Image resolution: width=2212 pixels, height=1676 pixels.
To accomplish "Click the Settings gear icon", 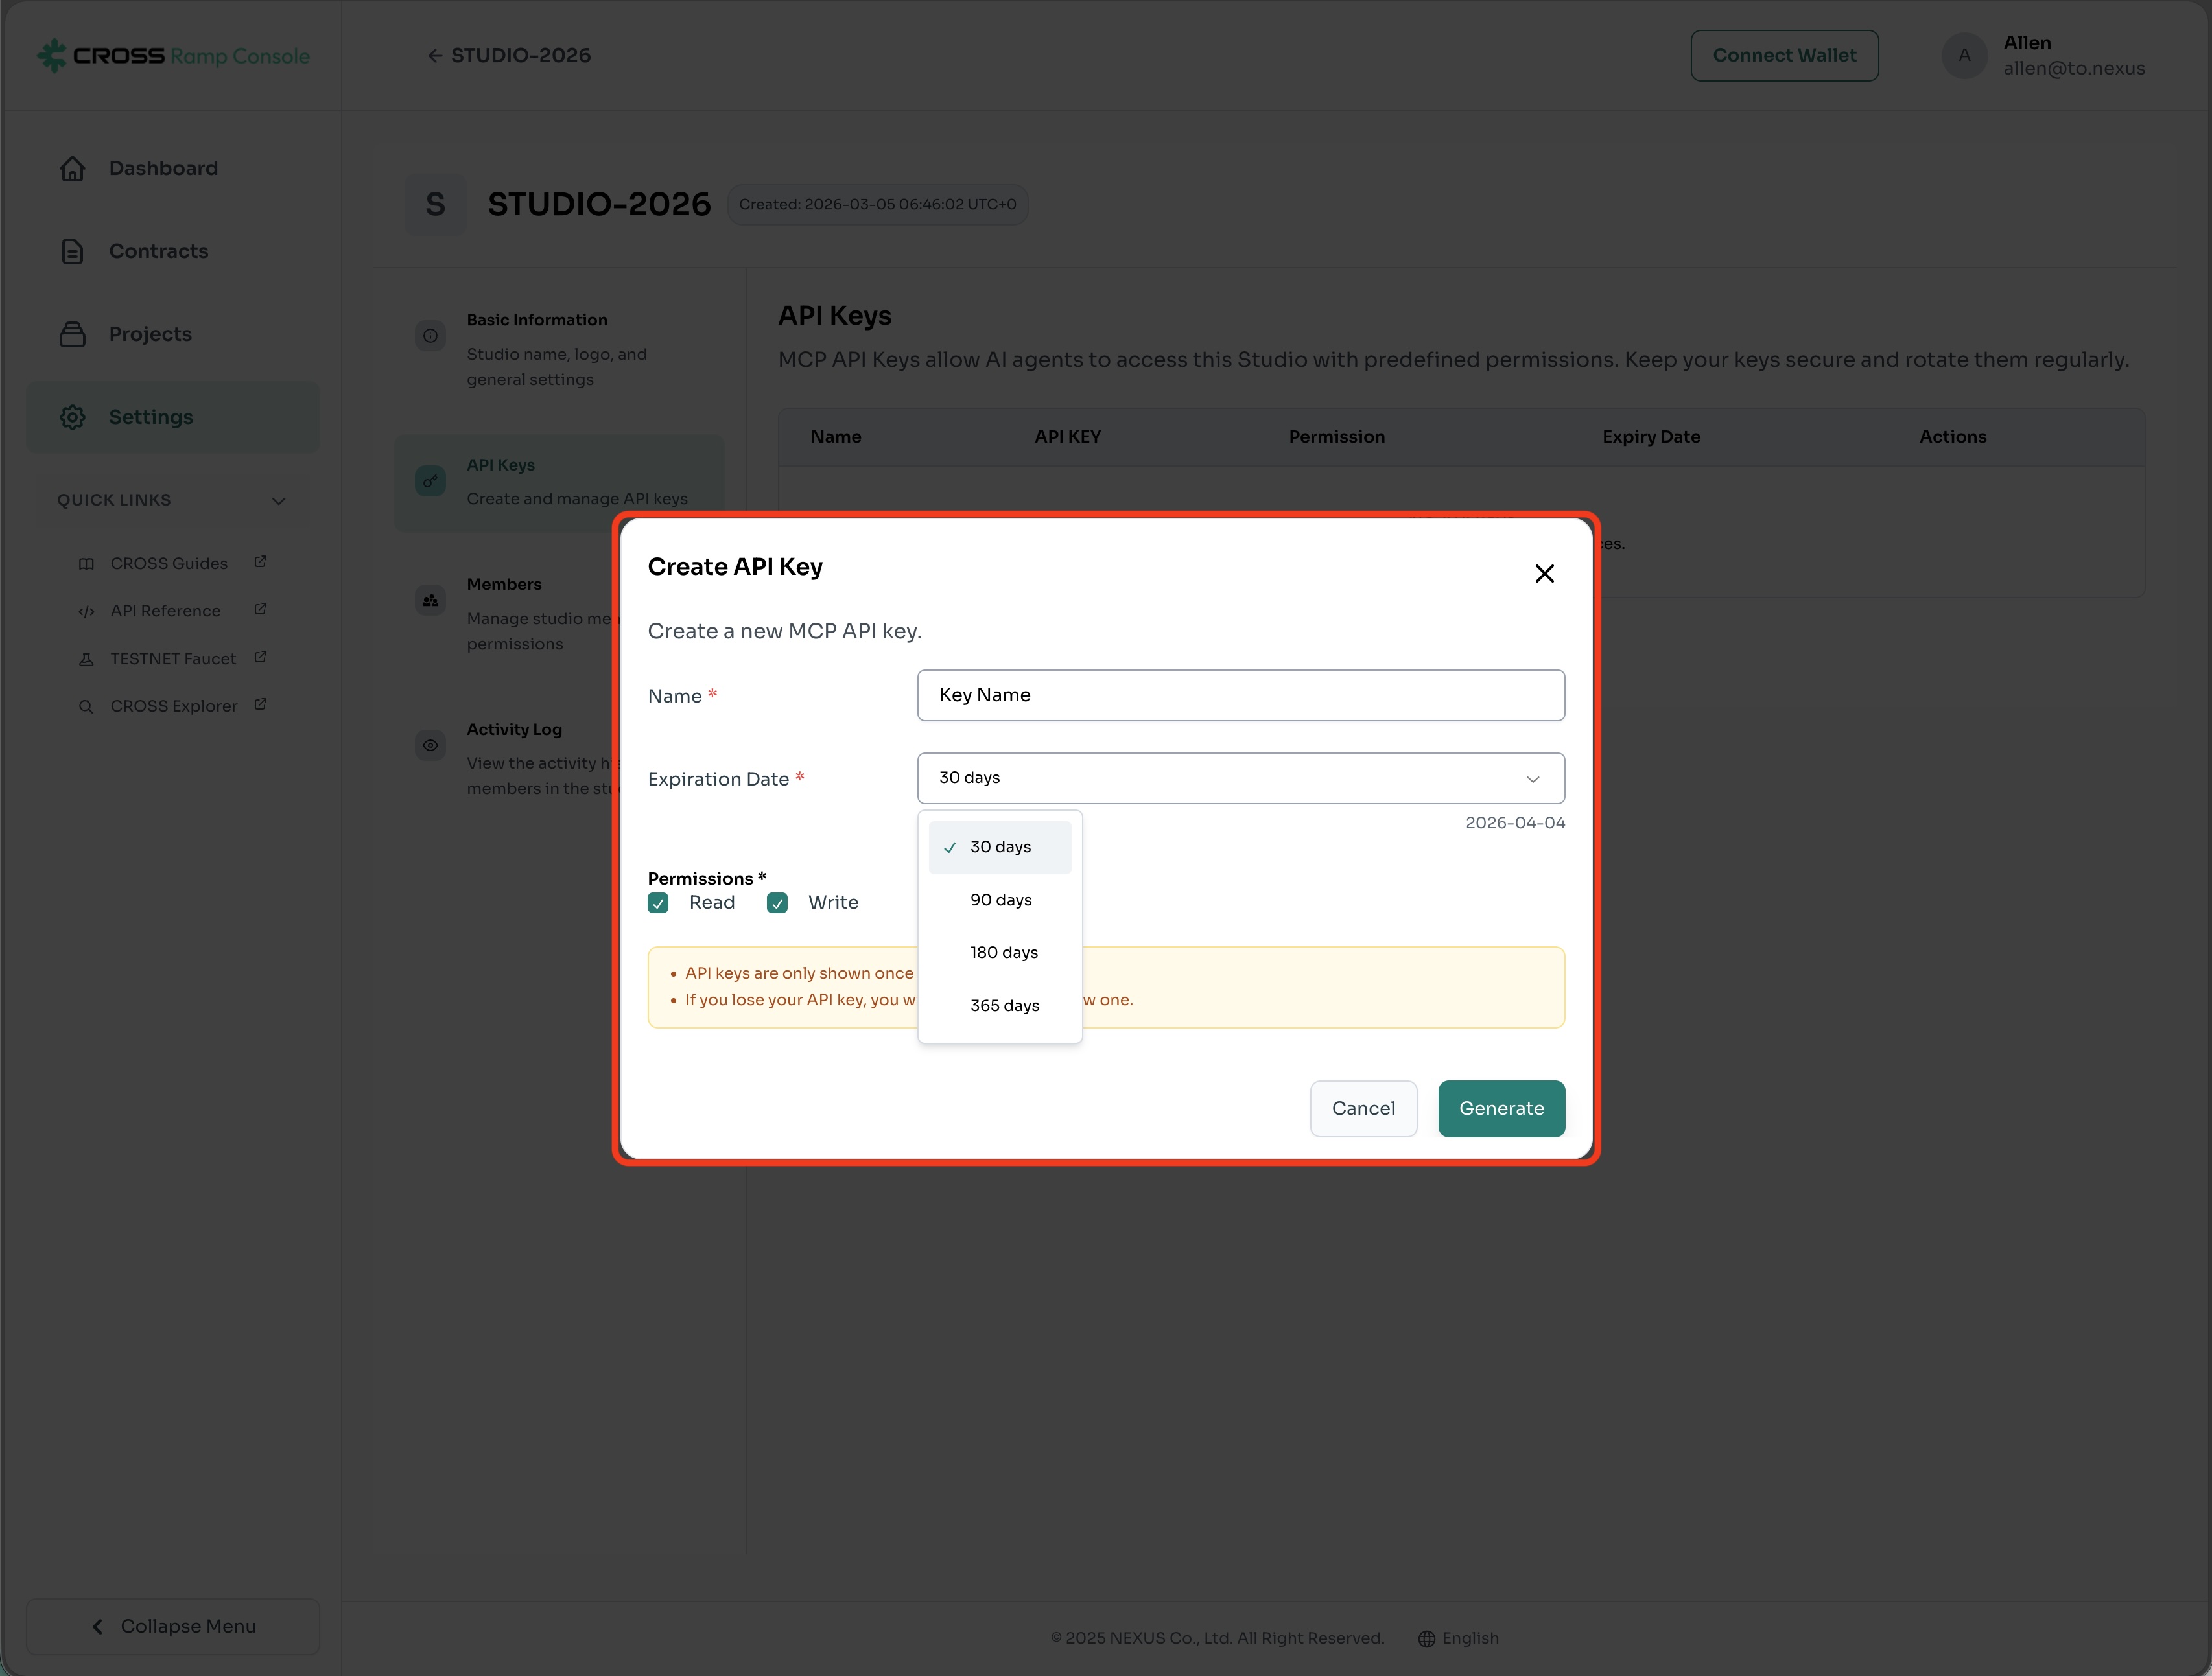I will [72, 417].
